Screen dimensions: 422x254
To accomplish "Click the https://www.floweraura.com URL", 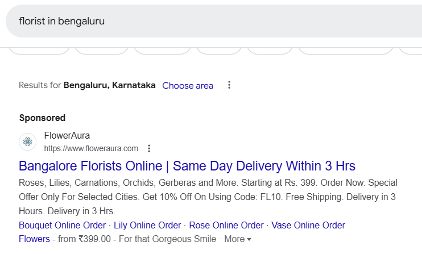I will [x=91, y=148].
